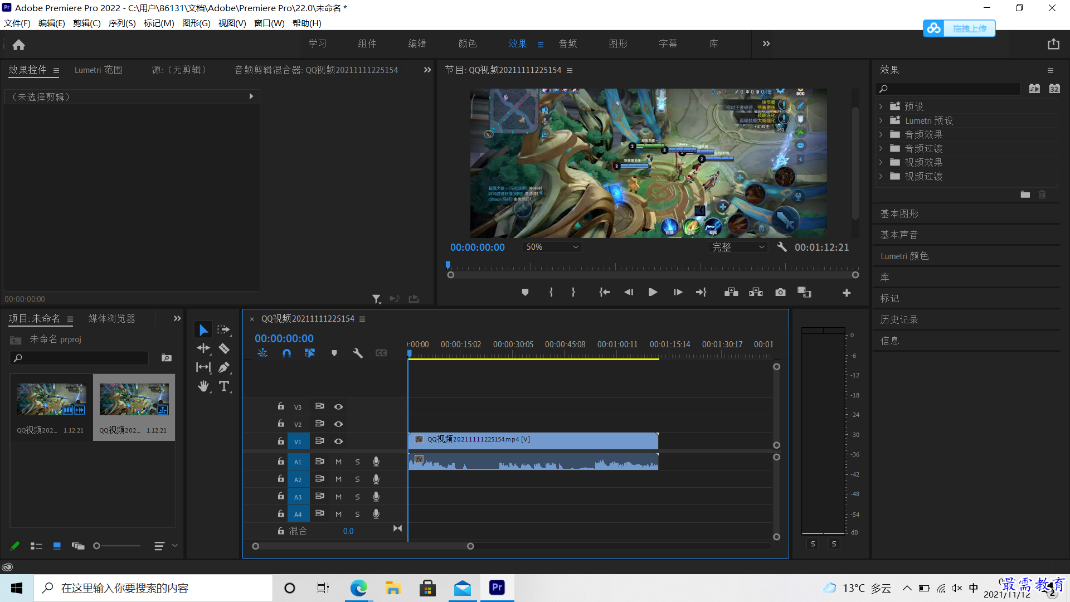Image resolution: width=1070 pixels, height=602 pixels.
Task: Select the Hand tool
Action: coord(203,386)
